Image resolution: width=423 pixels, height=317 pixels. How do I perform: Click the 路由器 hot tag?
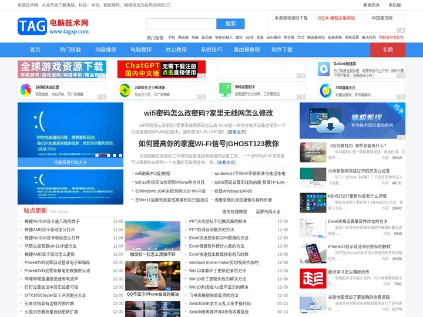[x=183, y=38]
